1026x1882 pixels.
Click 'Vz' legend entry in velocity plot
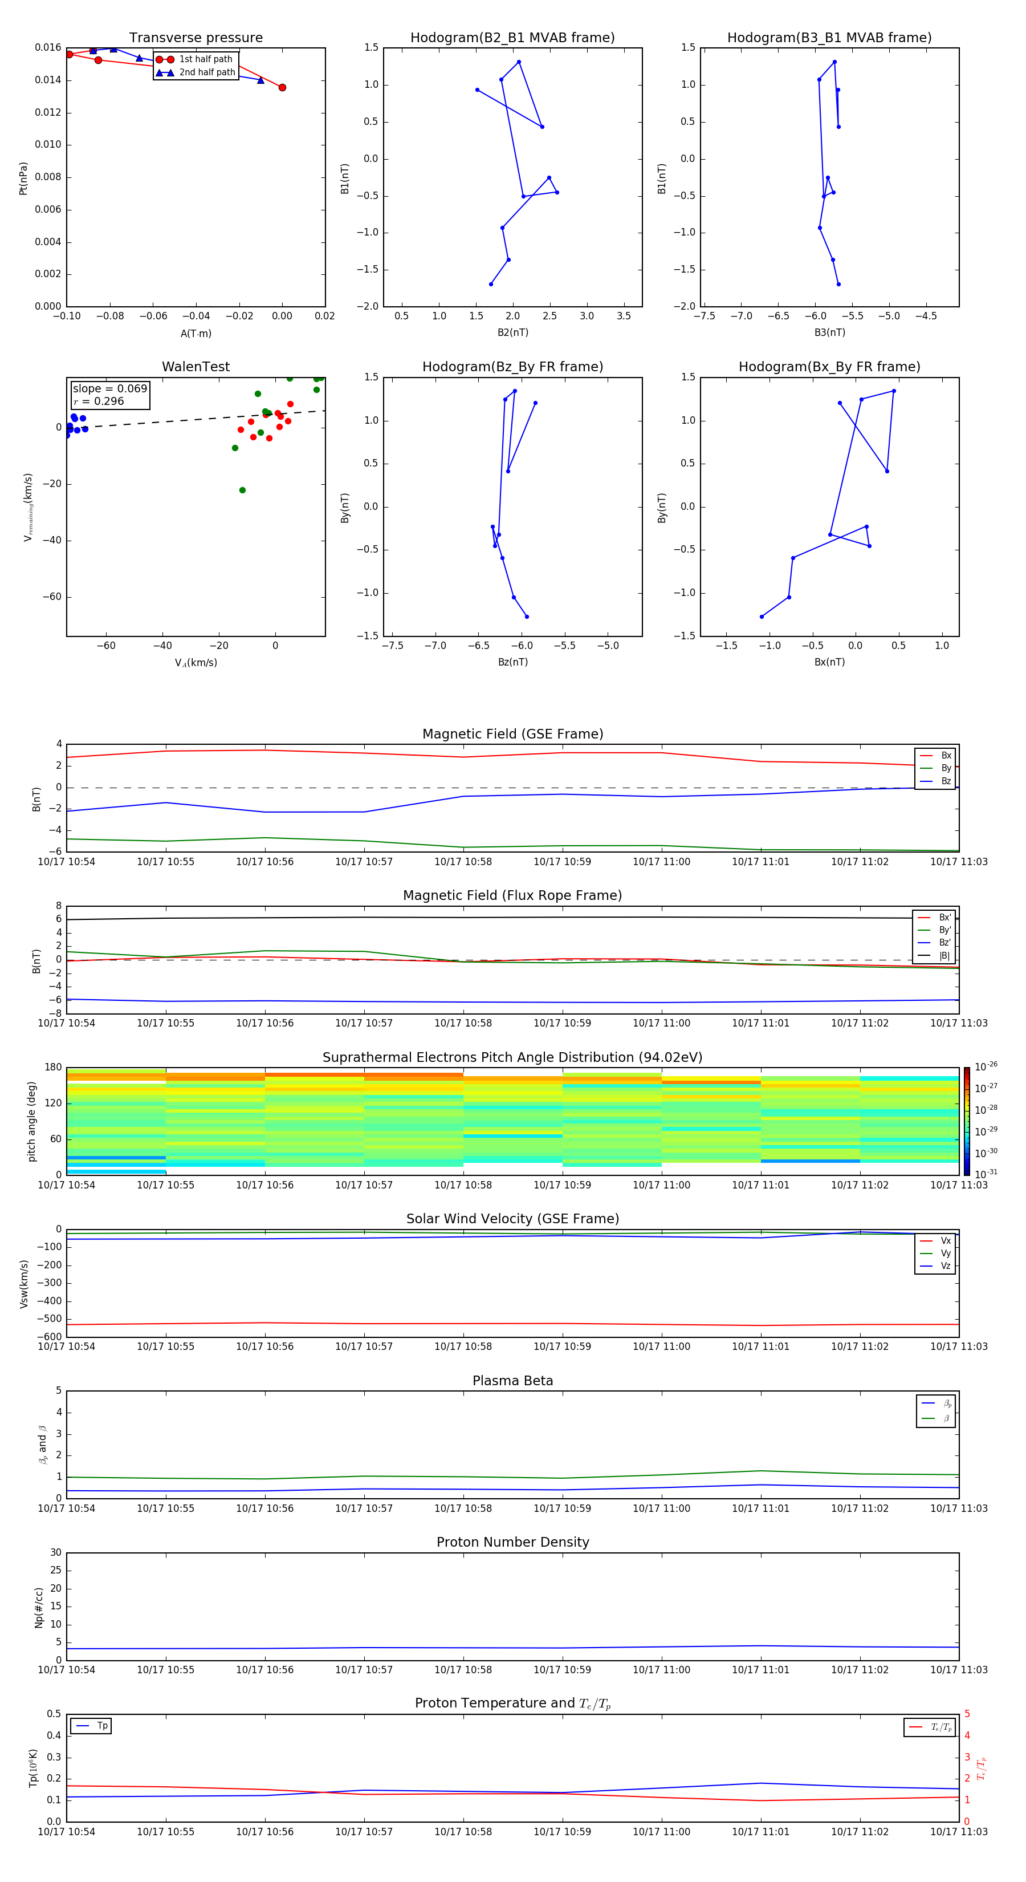pos(935,1266)
